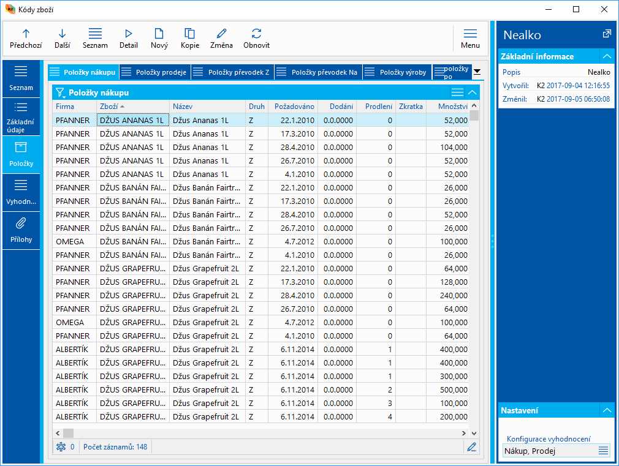Open the Vyhodn... sidebar section
Screen dimensions: 619x466
[x=21, y=192]
